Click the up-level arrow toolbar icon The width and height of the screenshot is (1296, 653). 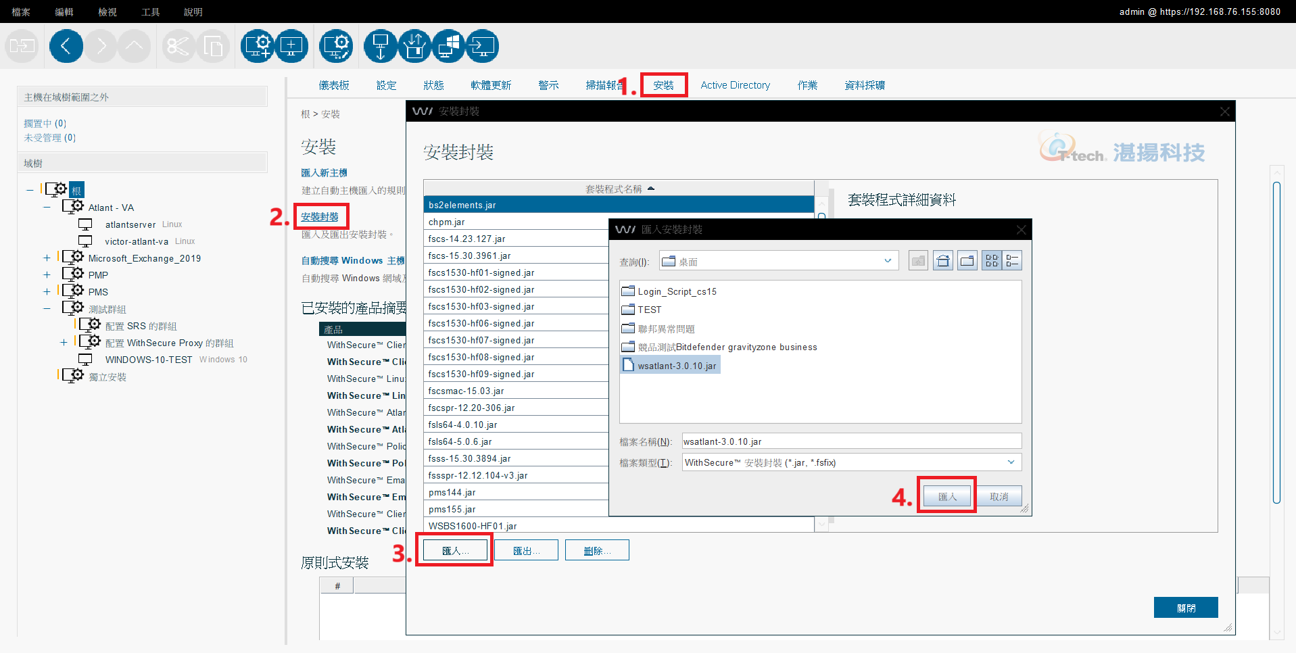[135, 46]
